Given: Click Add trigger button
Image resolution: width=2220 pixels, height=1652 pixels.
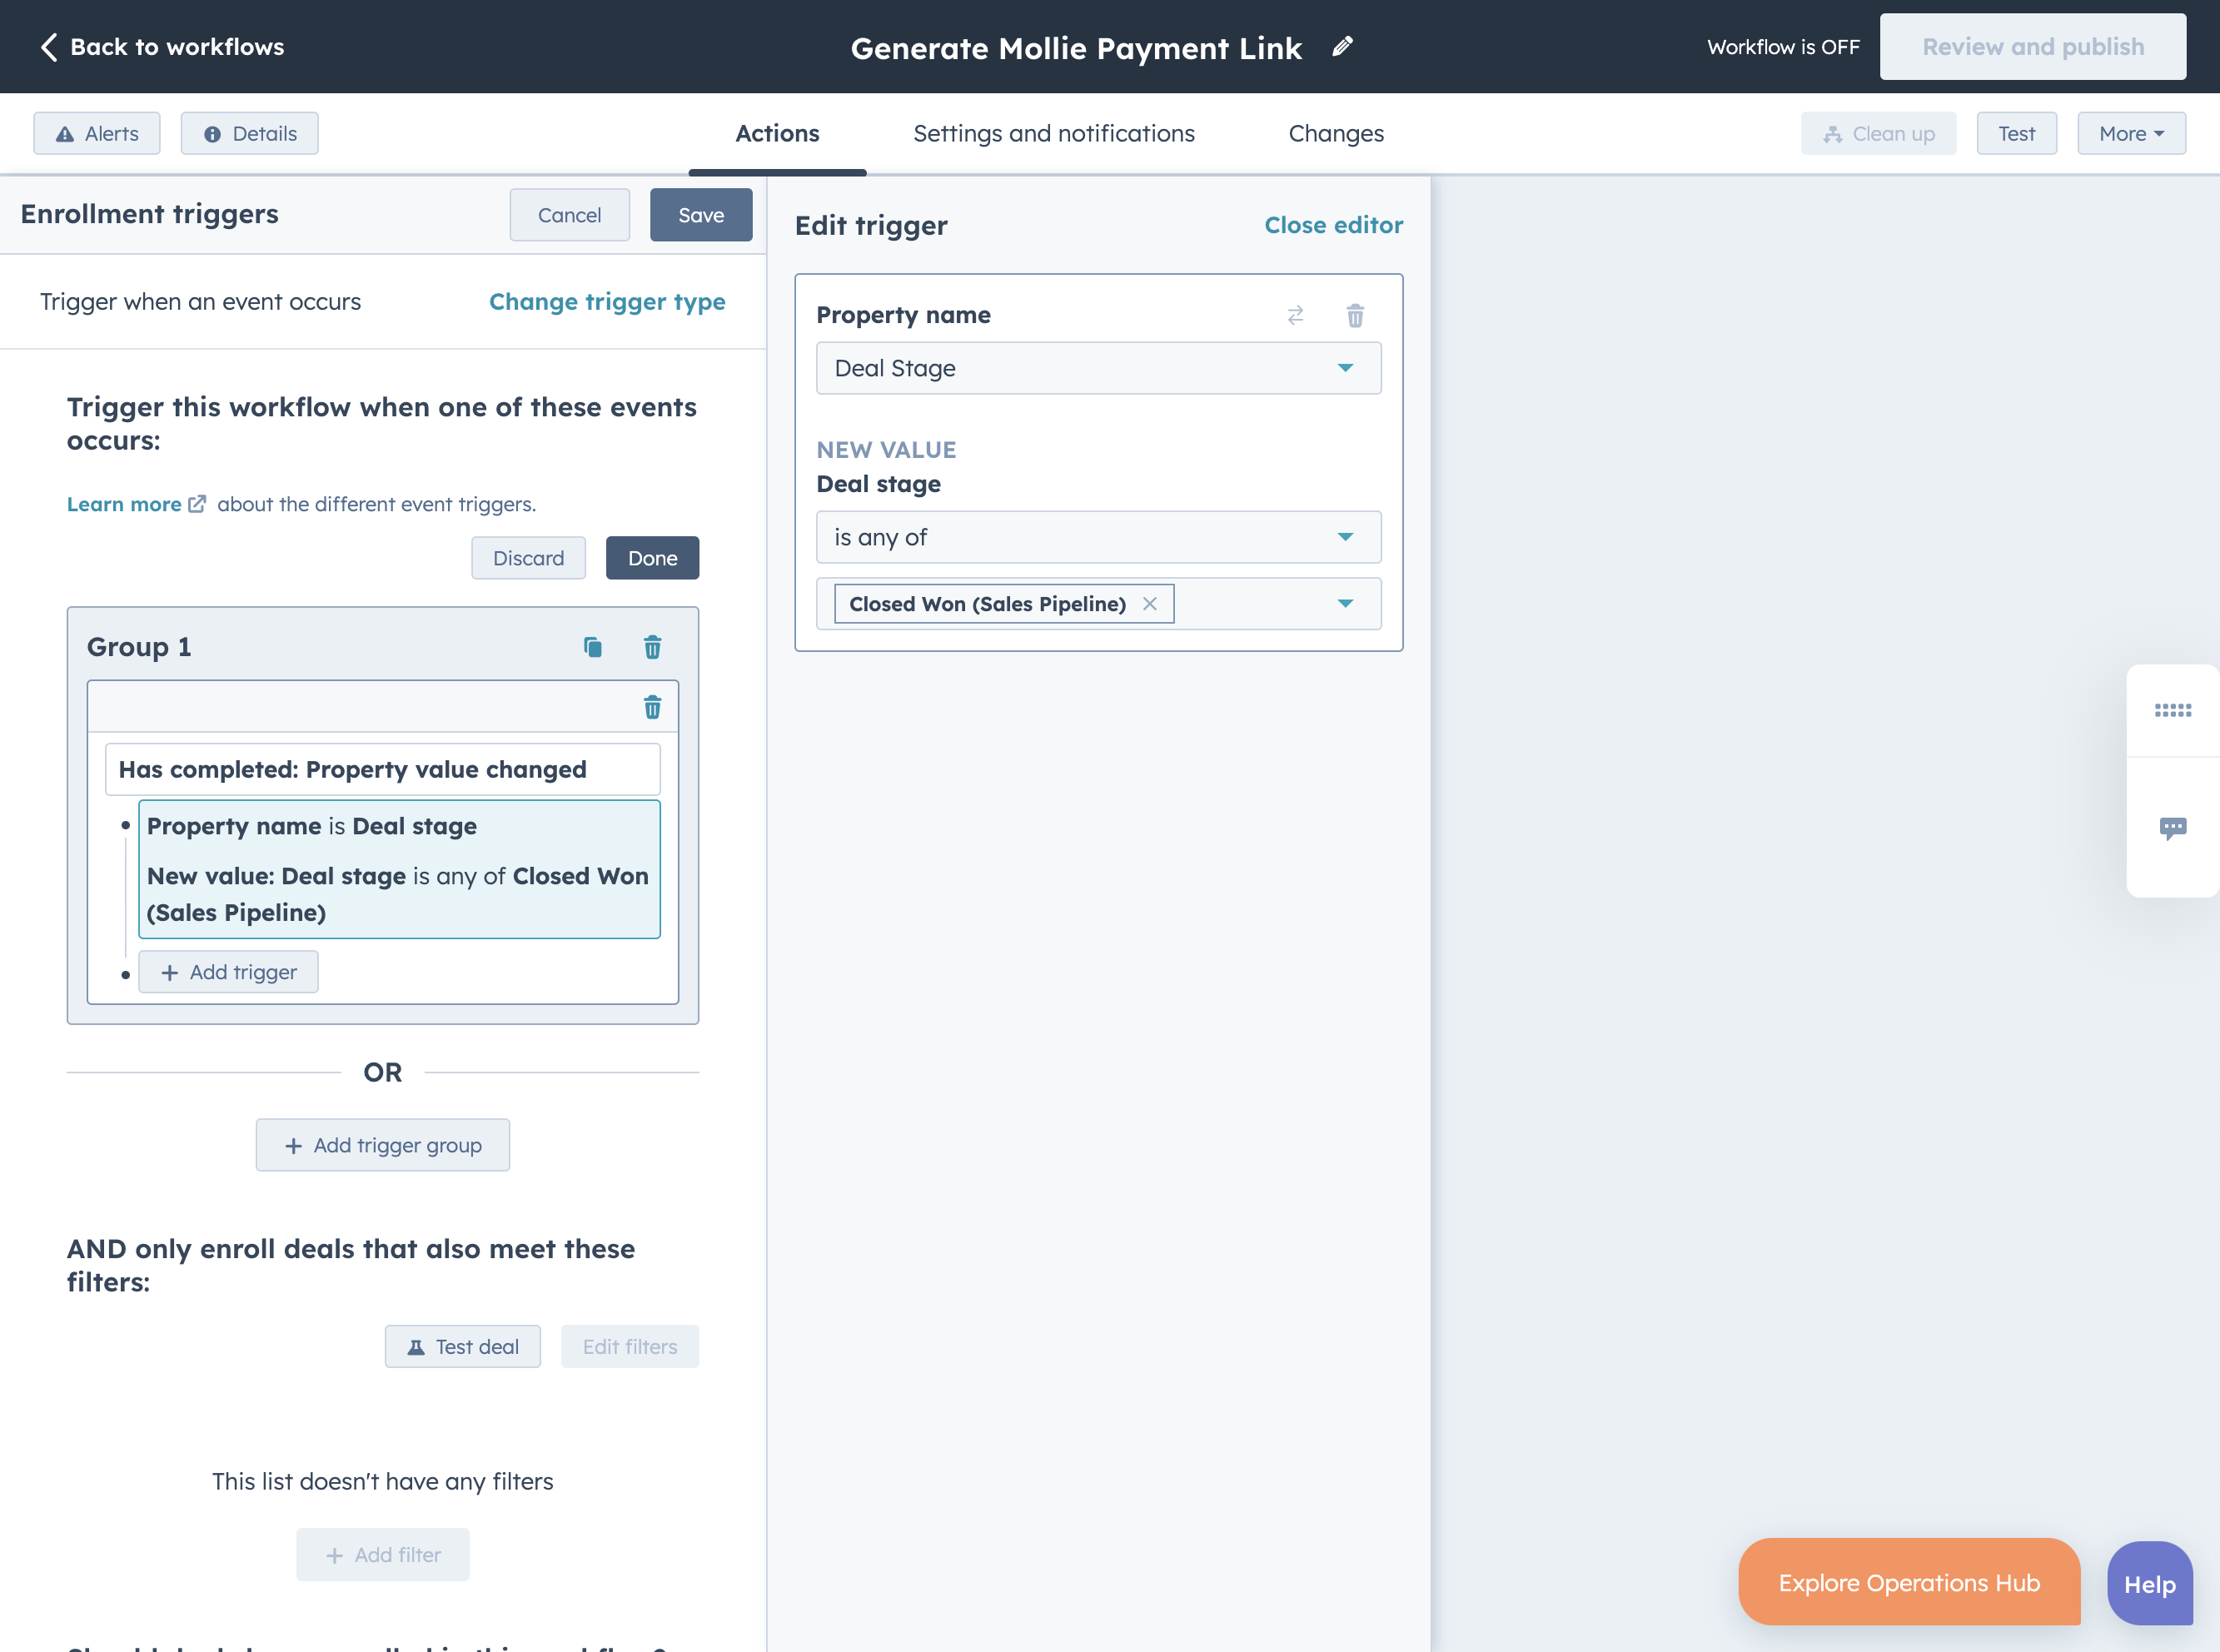Looking at the screenshot, I should pos(228,972).
